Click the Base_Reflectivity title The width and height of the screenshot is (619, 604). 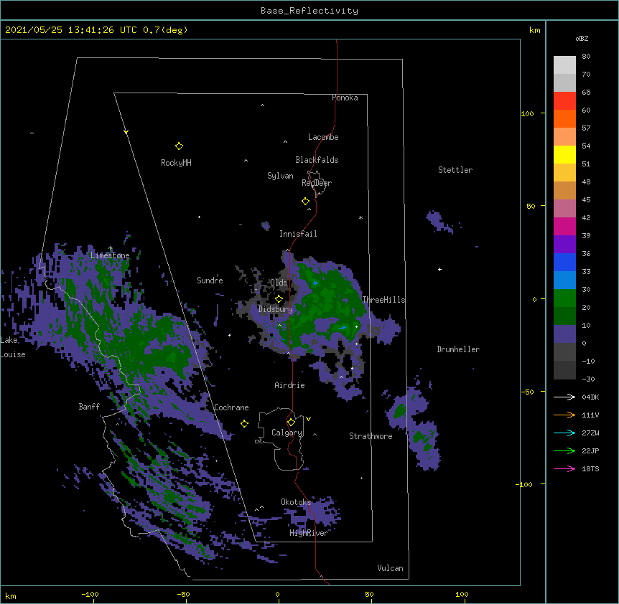click(x=309, y=11)
